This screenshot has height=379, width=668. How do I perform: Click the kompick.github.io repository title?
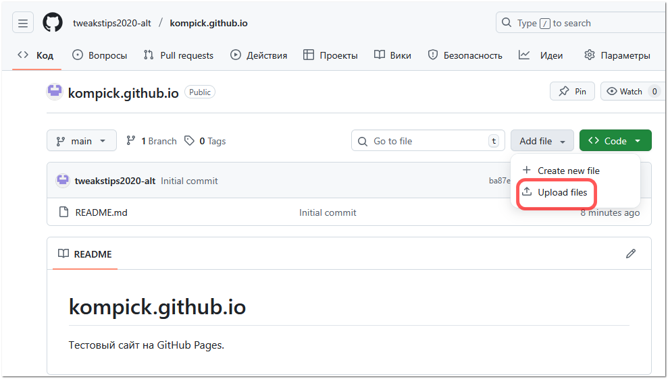123,93
